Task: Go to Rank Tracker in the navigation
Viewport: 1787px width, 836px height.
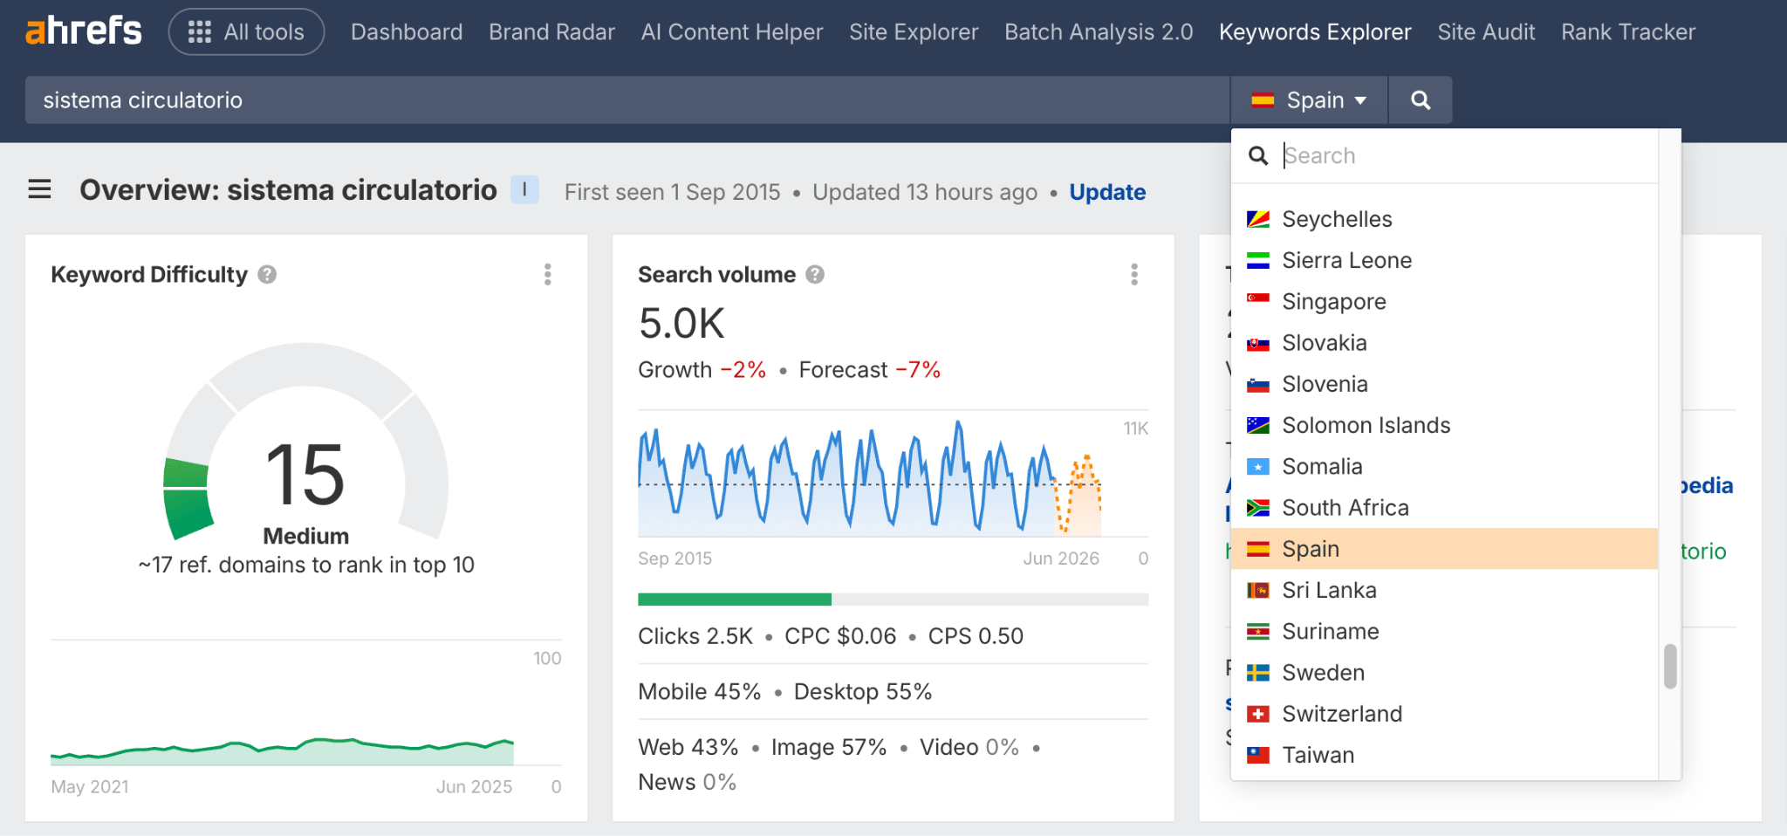Action: pyautogui.click(x=1627, y=31)
